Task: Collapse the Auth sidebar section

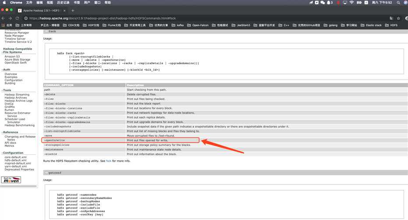Action: pos(6,70)
